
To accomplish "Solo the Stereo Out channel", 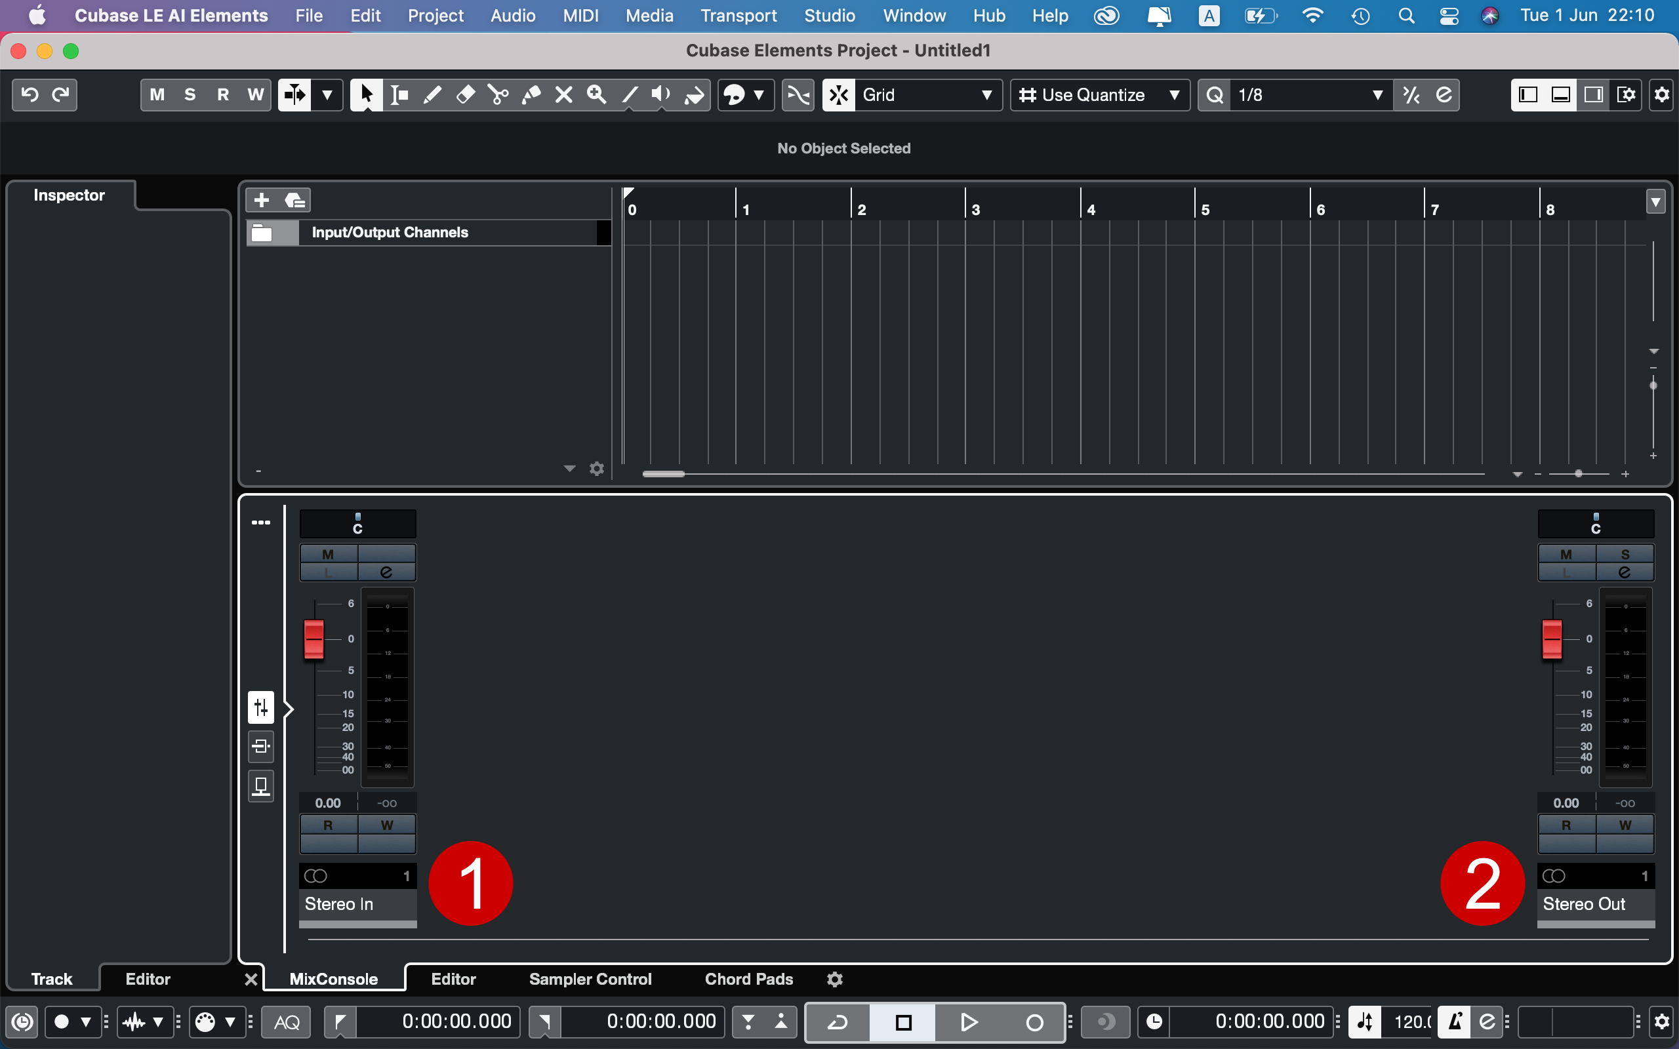I will pyautogui.click(x=1625, y=555).
